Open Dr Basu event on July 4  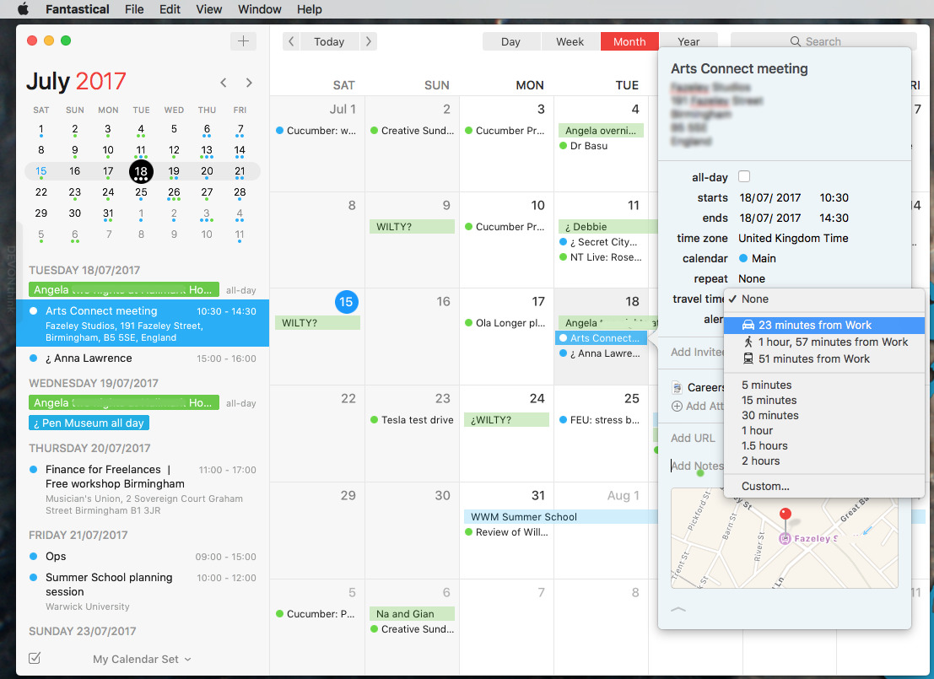point(584,146)
